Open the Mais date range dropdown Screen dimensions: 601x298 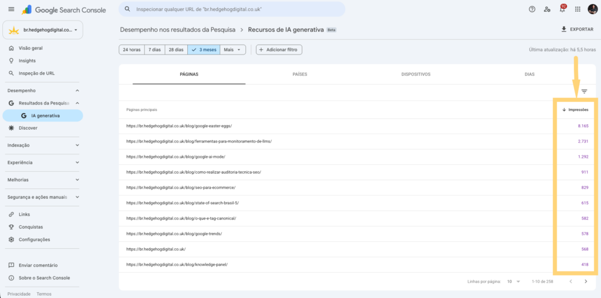(x=232, y=50)
